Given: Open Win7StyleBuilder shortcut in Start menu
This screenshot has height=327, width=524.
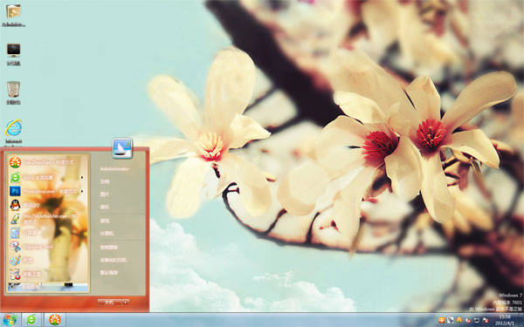Looking at the screenshot, I should 47,219.
